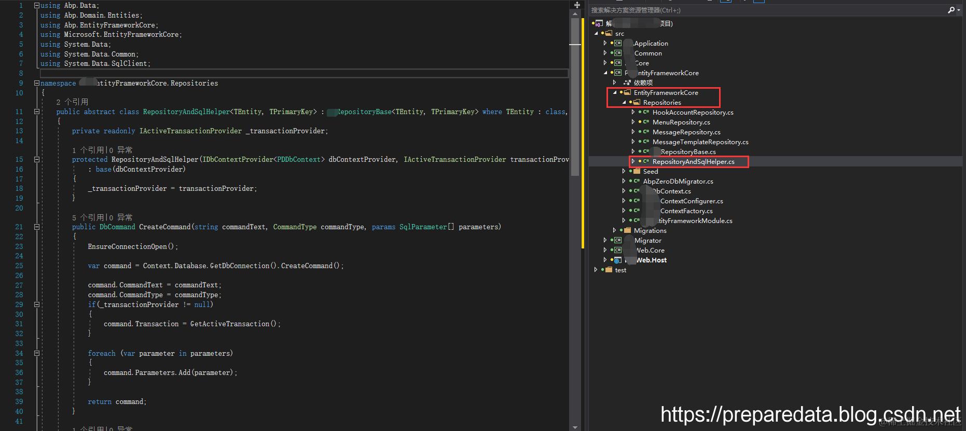Click the C# file icon of HookAccountRepository.cs
Screen dimensions: 966x431
tap(646, 112)
